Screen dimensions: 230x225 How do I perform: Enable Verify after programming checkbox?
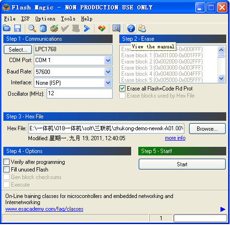[x=7, y=162]
